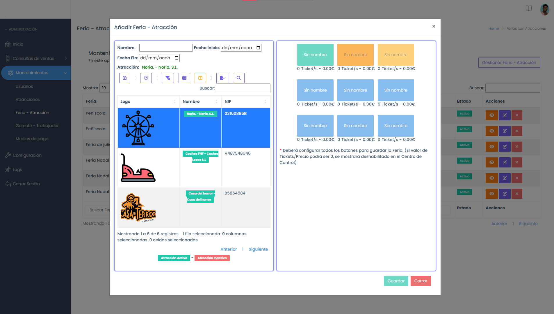Click the export file icon
The height and width of the screenshot is (314, 554).
[222, 78]
